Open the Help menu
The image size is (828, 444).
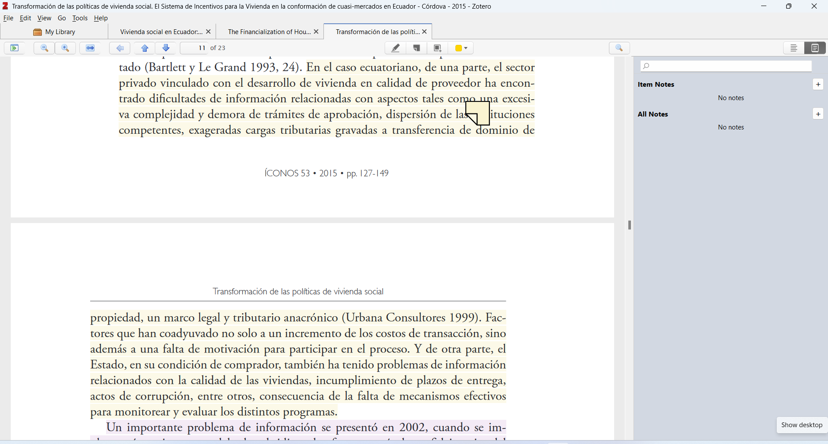[101, 18]
